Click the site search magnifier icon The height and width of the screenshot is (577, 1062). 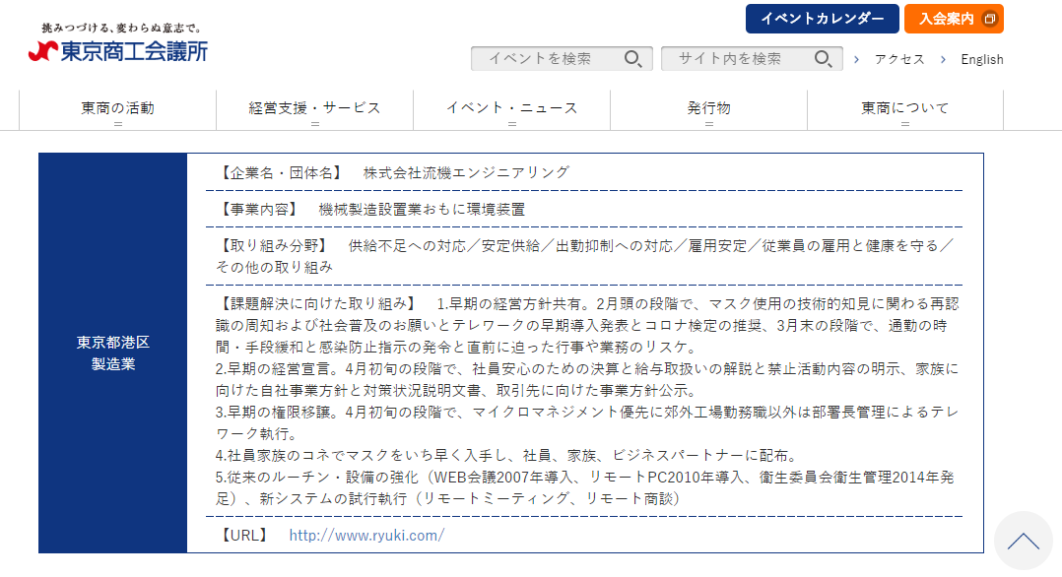(x=823, y=59)
